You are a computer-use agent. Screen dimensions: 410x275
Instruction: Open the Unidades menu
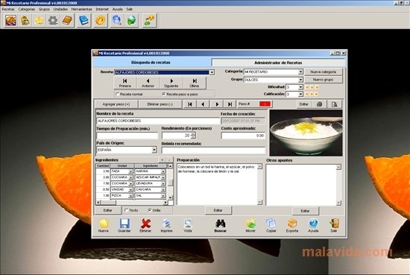tap(60, 9)
